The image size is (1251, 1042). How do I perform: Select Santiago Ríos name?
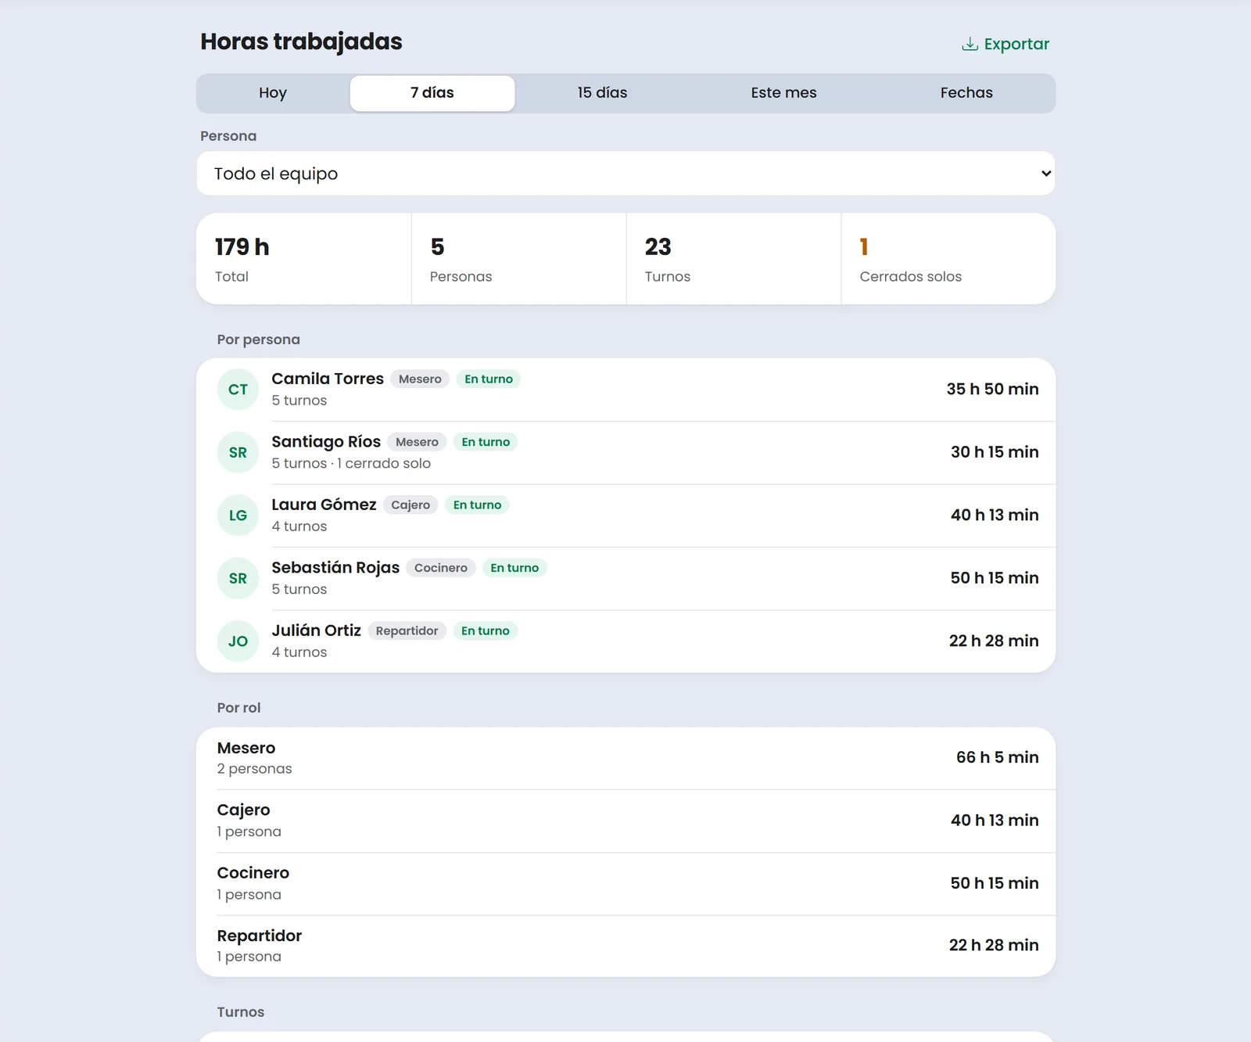pos(326,442)
